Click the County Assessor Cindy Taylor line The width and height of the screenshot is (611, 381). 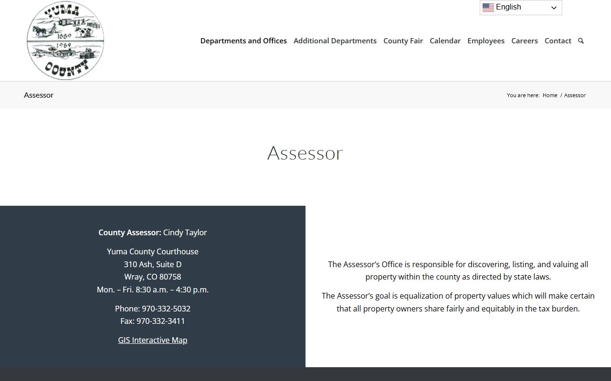153,232
